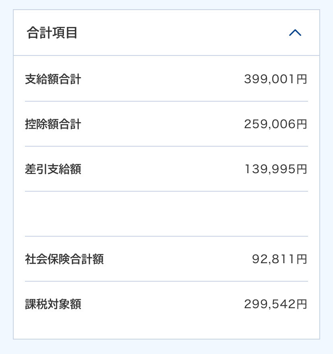Click the 円 after 92,811
This screenshot has height=354, width=333.
click(x=302, y=259)
